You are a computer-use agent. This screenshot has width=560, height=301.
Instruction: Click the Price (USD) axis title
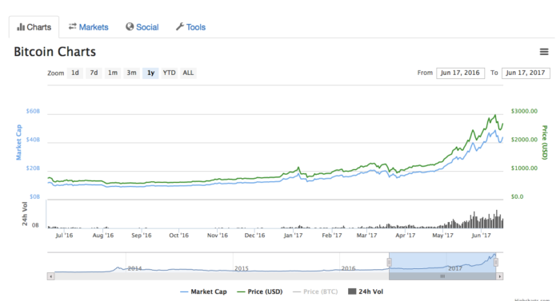click(x=545, y=142)
